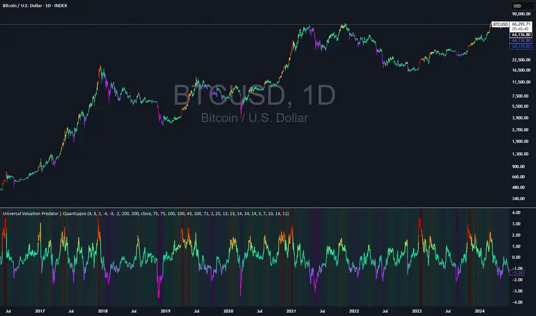Click 5,500.00 on the price axis
Image resolution: width=536 pixels, height=316 pixels.
point(521,106)
